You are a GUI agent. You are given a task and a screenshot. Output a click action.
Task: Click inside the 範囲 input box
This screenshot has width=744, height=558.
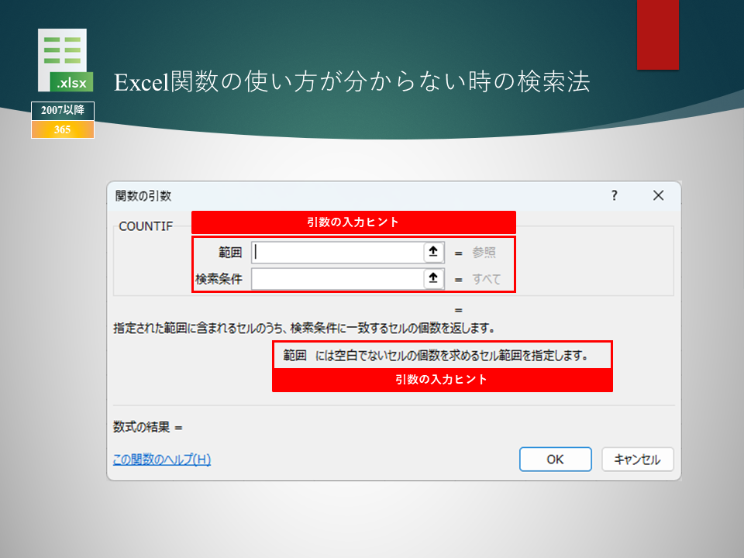[x=337, y=252]
